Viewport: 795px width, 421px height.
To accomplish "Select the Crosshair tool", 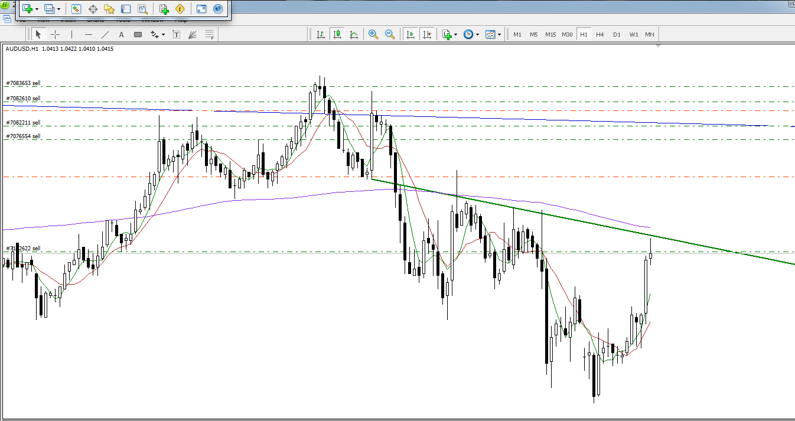I will (x=55, y=34).
